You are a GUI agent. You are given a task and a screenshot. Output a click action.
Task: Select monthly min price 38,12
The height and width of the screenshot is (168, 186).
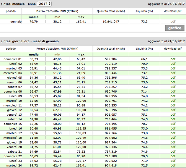click(57, 22)
